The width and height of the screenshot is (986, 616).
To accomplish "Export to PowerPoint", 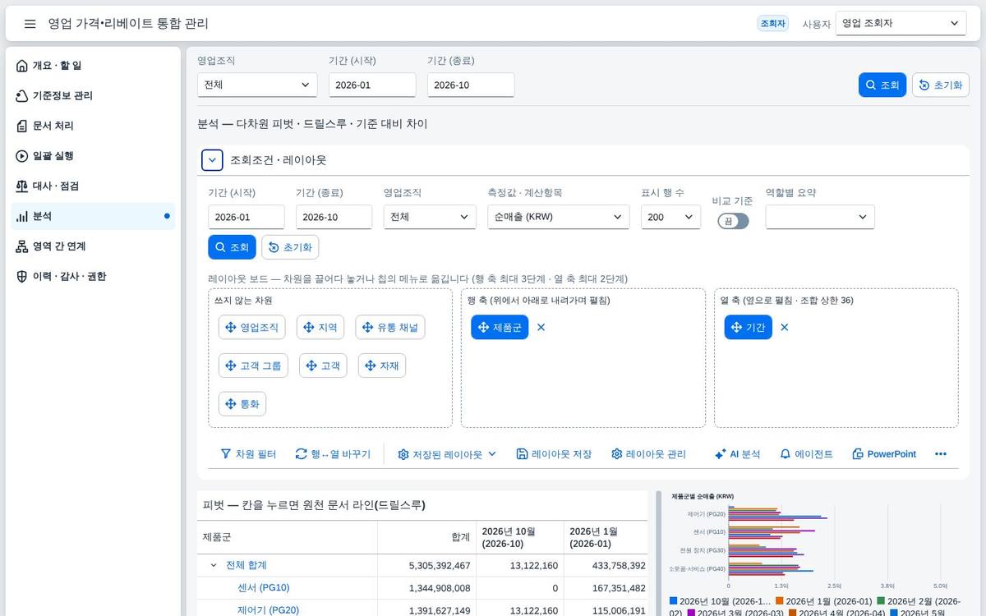I will [x=884, y=454].
